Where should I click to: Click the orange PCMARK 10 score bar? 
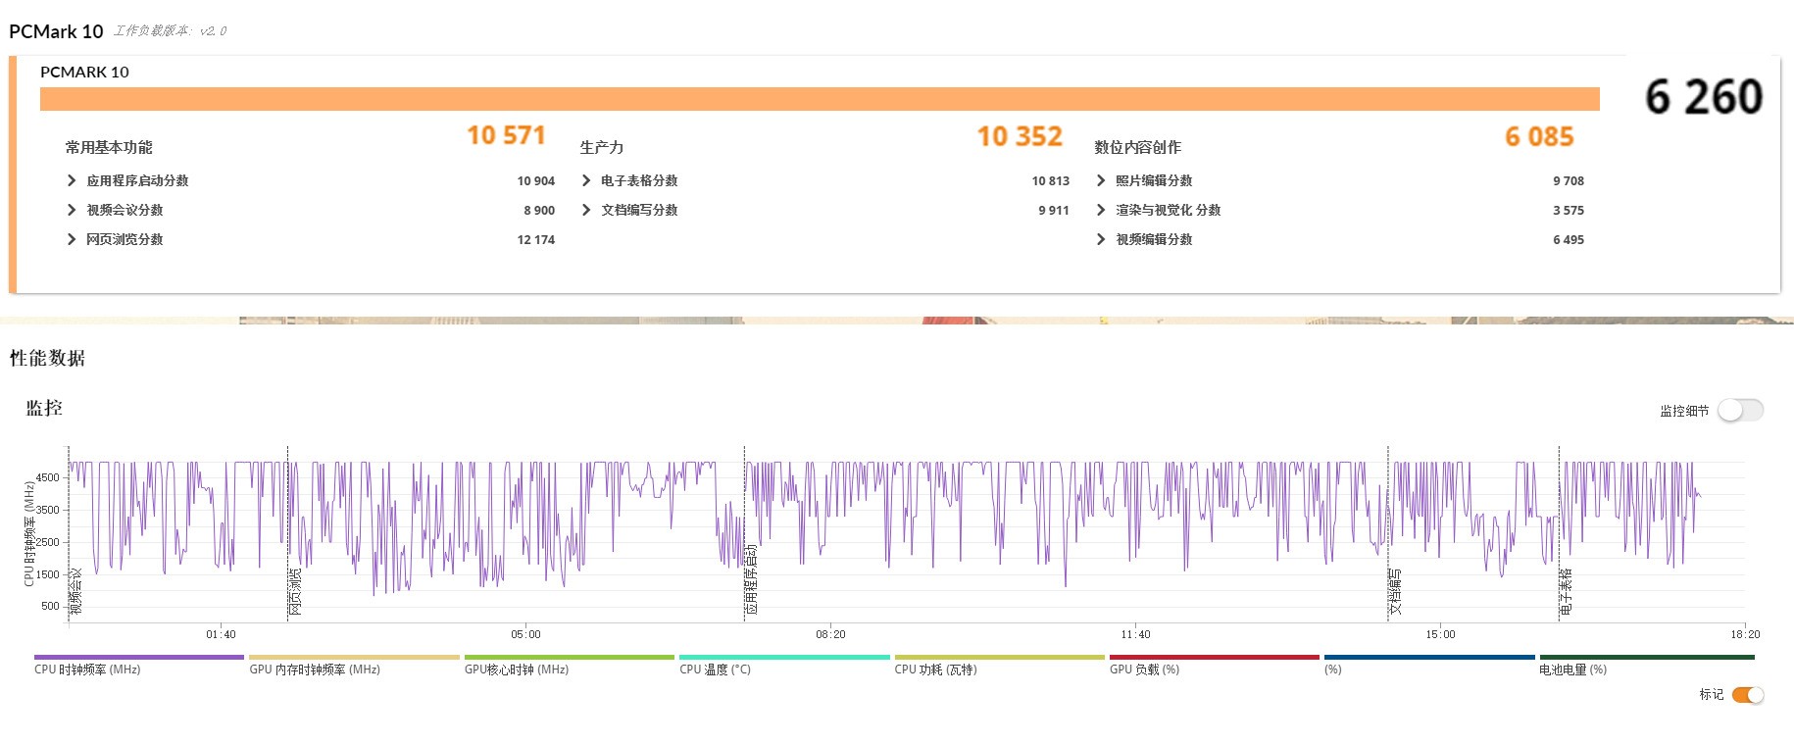tap(820, 99)
